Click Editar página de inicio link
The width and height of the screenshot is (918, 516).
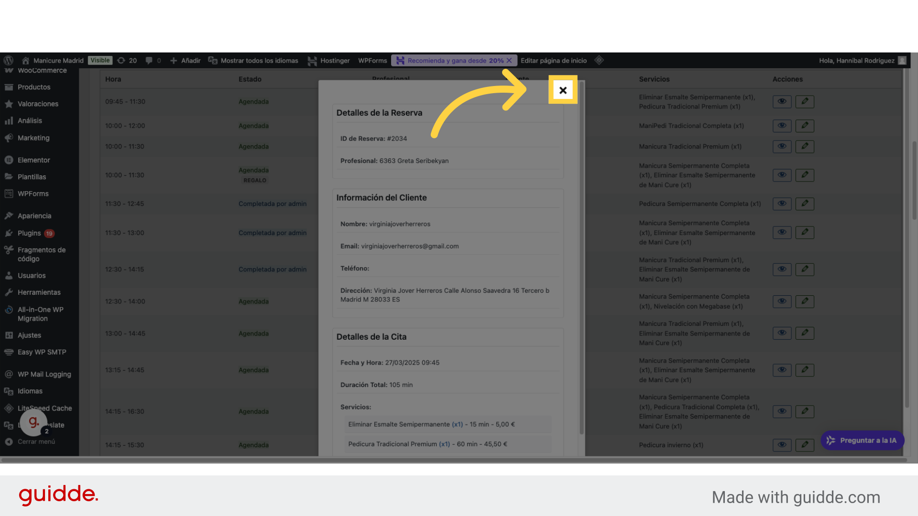pyautogui.click(x=553, y=61)
